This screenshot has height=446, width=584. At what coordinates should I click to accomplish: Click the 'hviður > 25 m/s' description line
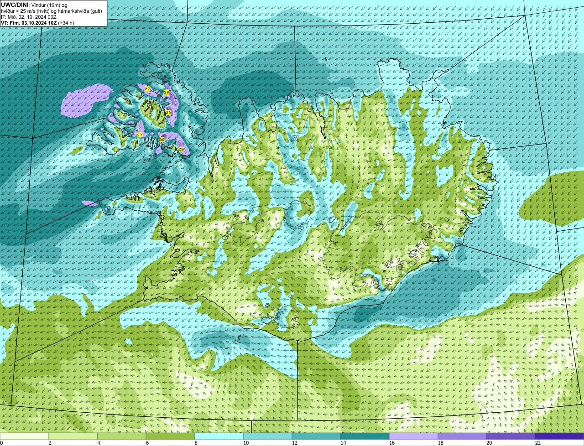[52, 10]
